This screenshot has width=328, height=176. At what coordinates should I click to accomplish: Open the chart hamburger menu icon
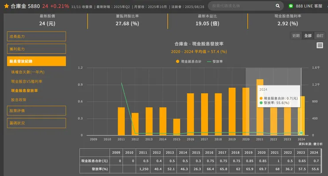click(x=320, y=45)
